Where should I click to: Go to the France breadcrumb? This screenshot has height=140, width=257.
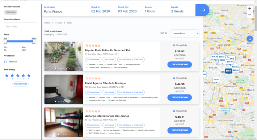59,23
